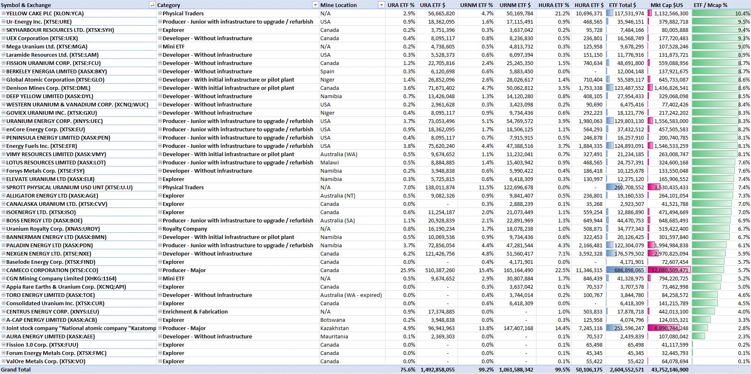Screen dimensions: 751x374
Task: Select Grand Total URA value 1,492,858,055
Action: pyautogui.click(x=438, y=369)
